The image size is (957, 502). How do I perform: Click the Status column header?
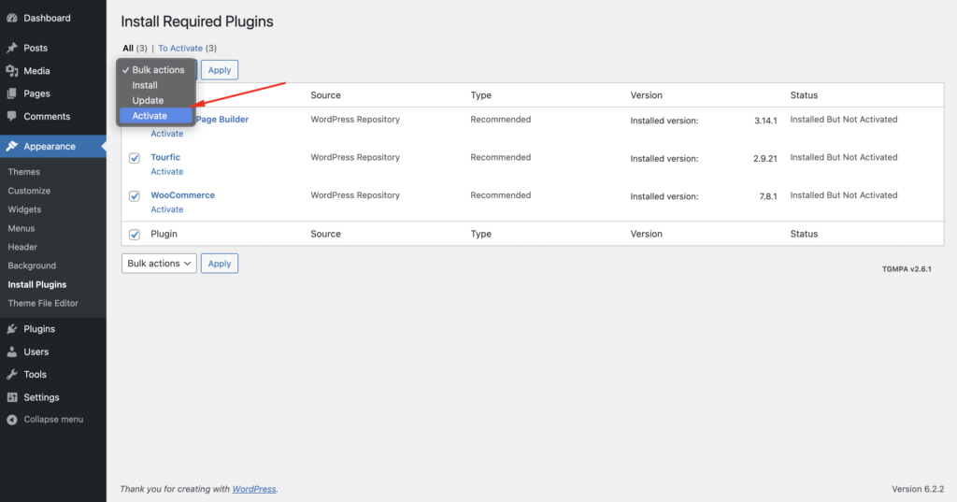coord(804,95)
